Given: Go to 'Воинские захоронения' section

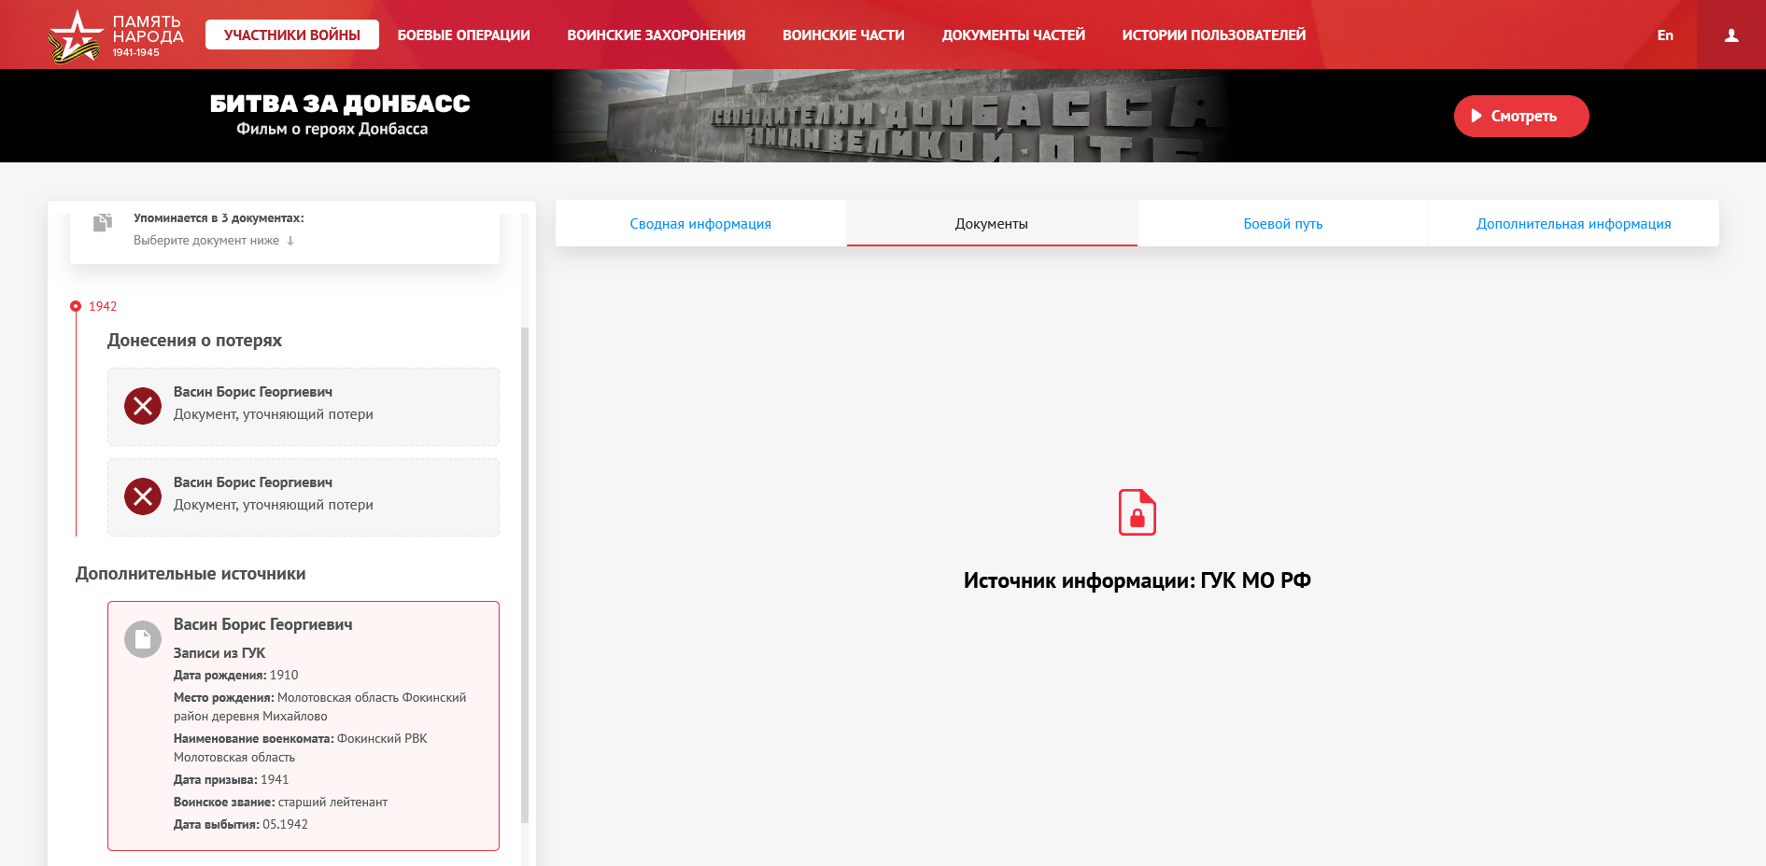Looking at the screenshot, I should (656, 35).
